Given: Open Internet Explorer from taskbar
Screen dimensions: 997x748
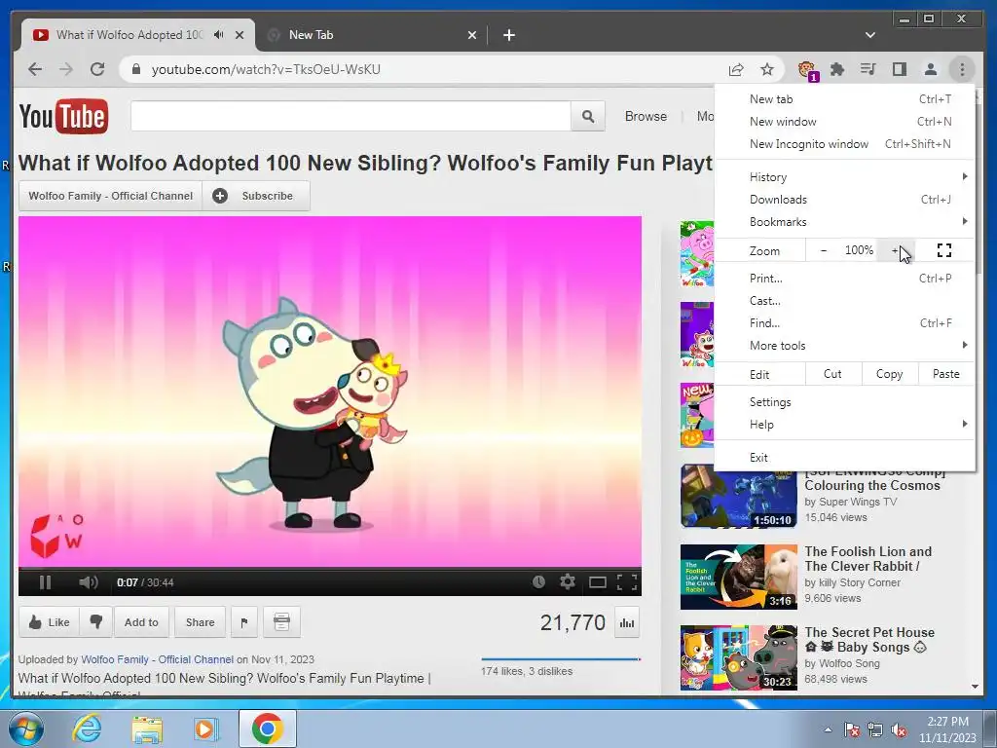Looking at the screenshot, I should coord(87,729).
